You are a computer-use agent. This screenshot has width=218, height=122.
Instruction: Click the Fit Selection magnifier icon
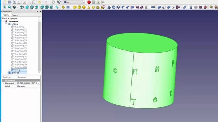[x=10, y=7]
